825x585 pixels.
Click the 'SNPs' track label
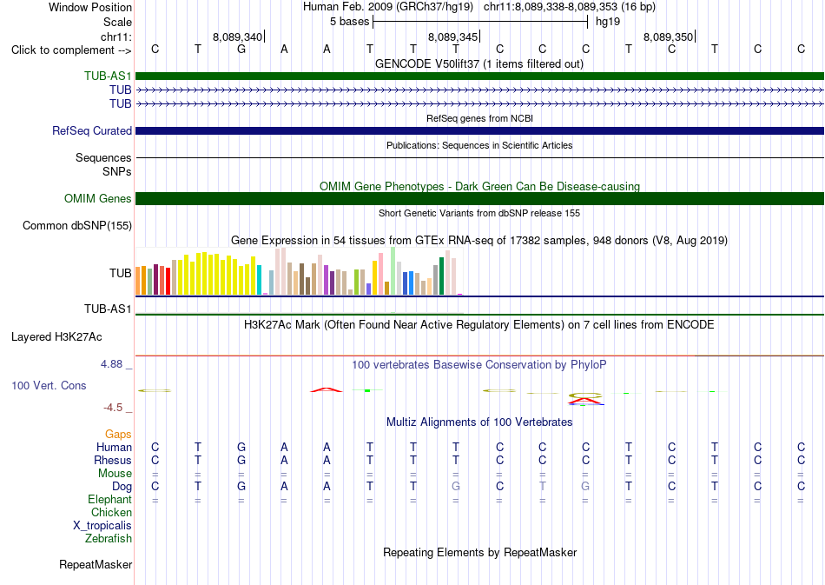(x=117, y=171)
